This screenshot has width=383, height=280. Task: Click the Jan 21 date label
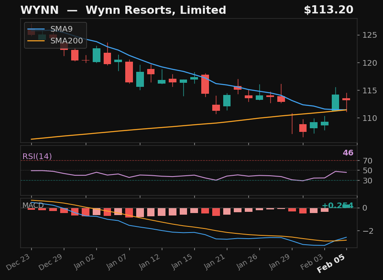[214, 262]
